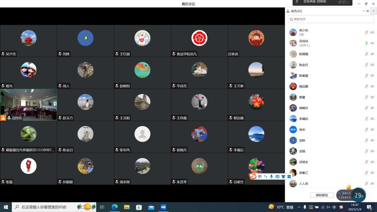Open Sogou skin (shirt) icon

[x=283, y=177]
